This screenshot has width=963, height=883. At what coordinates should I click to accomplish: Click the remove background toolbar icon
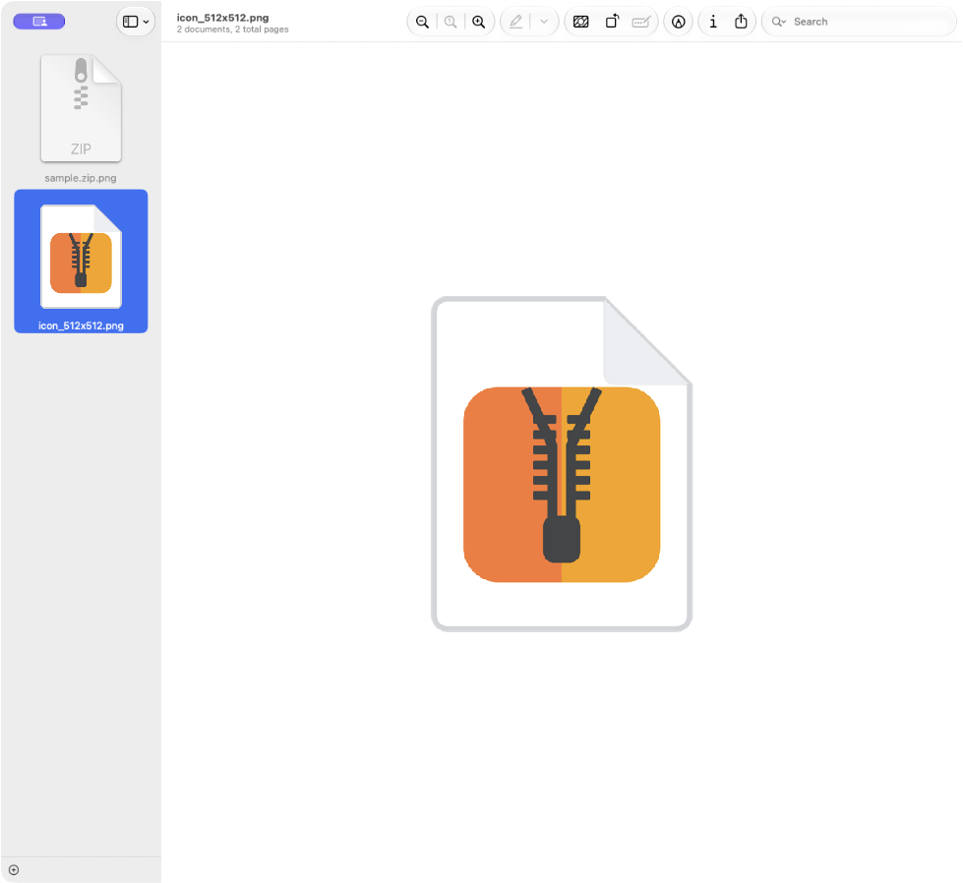pos(581,22)
